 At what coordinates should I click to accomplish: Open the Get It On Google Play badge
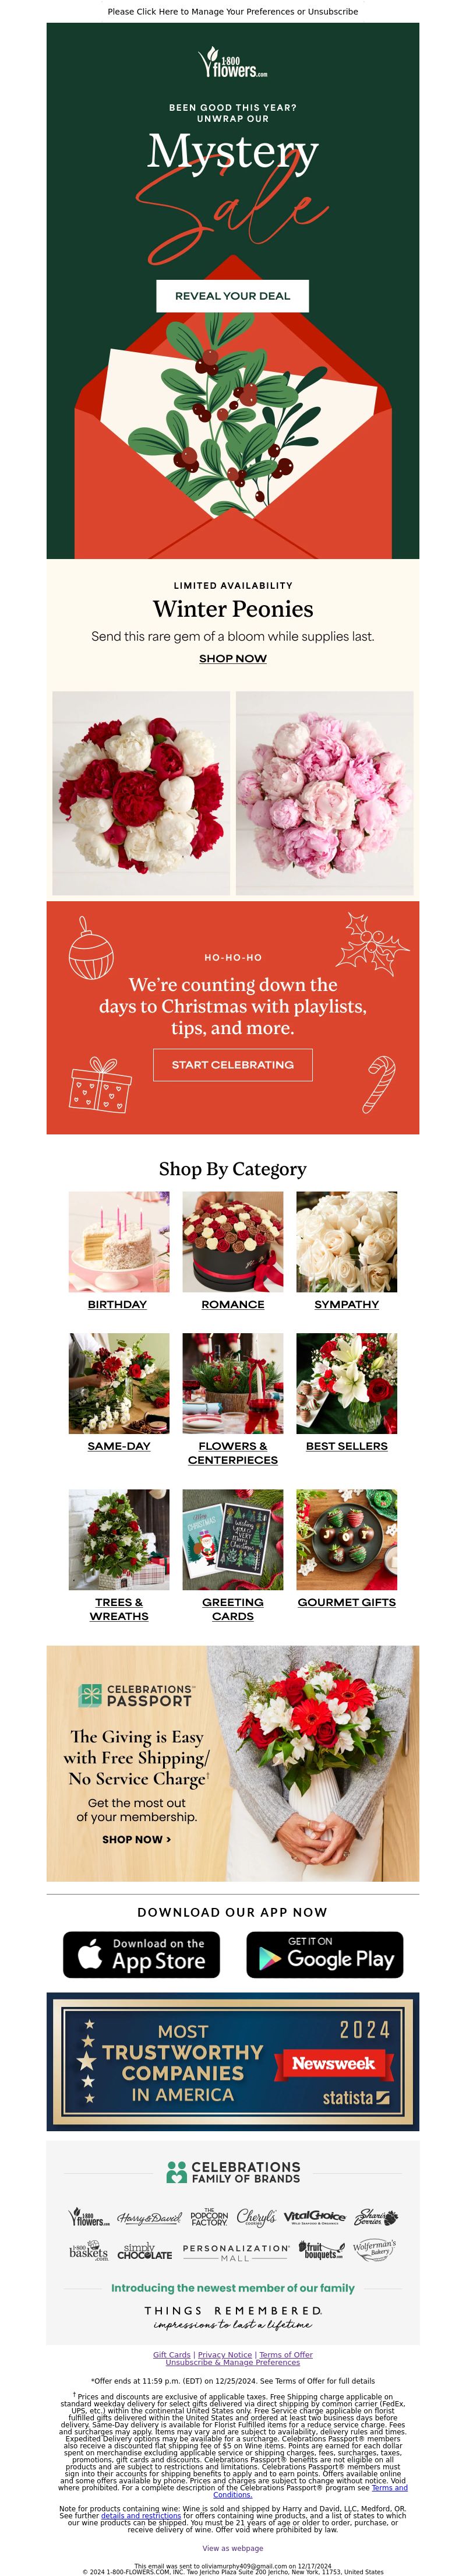click(325, 1955)
